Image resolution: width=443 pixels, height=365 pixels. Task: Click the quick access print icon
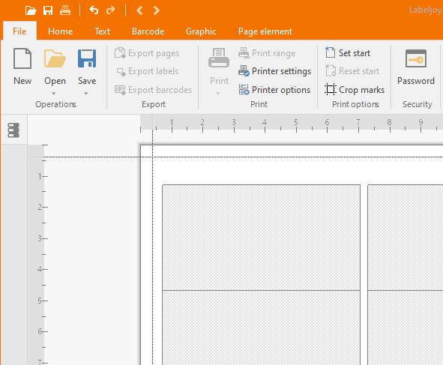[65, 10]
